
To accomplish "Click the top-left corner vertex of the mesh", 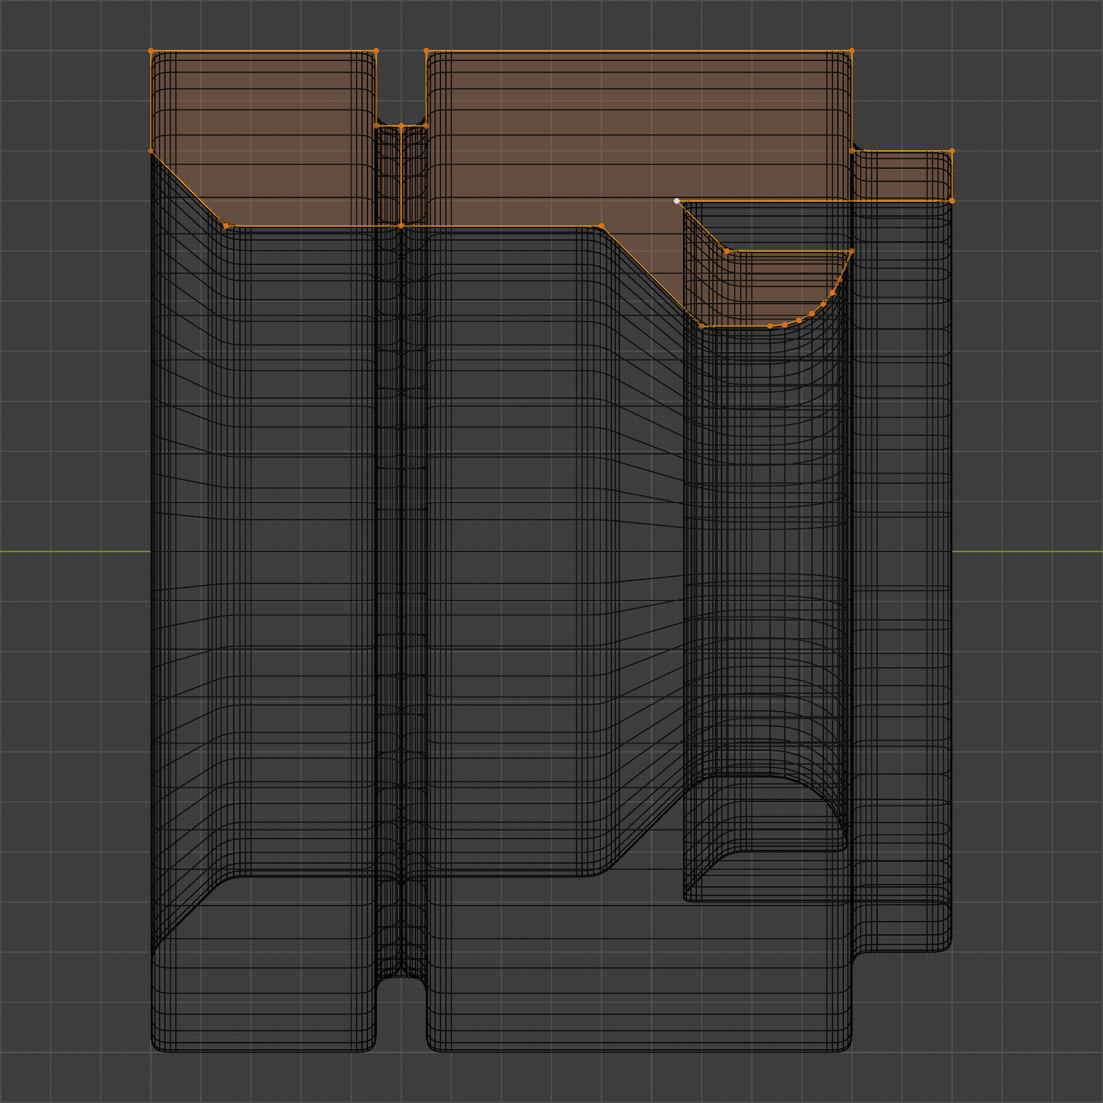I will click(x=151, y=50).
